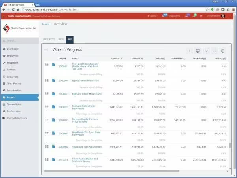The height and width of the screenshot is (178, 237).
Task: Click browser reload button
Action: (x=13, y=9)
